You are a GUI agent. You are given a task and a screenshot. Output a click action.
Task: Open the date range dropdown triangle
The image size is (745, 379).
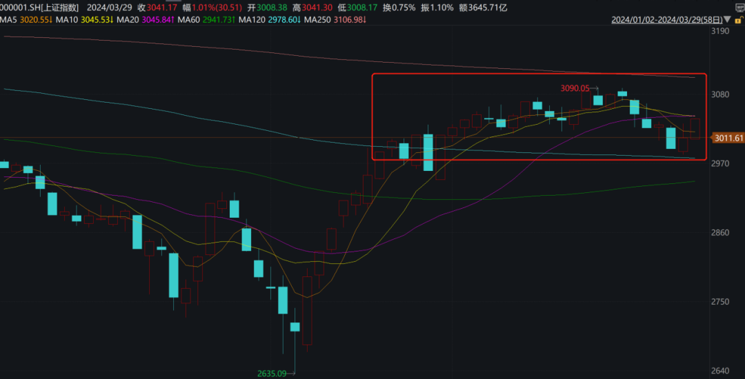click(x=727, y=19)
